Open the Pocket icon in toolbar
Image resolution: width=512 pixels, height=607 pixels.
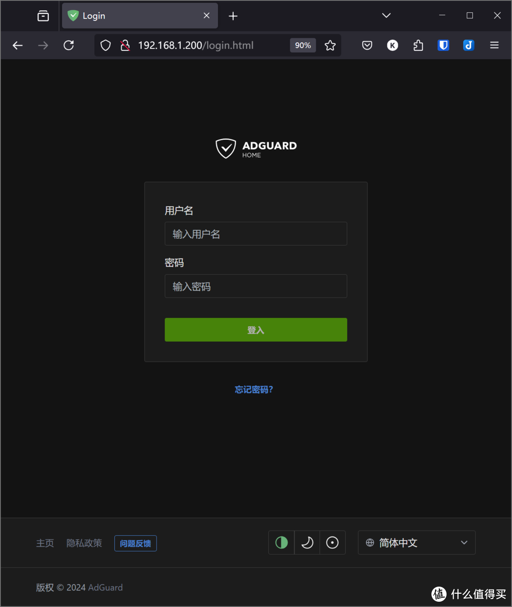tap(367, 45)
